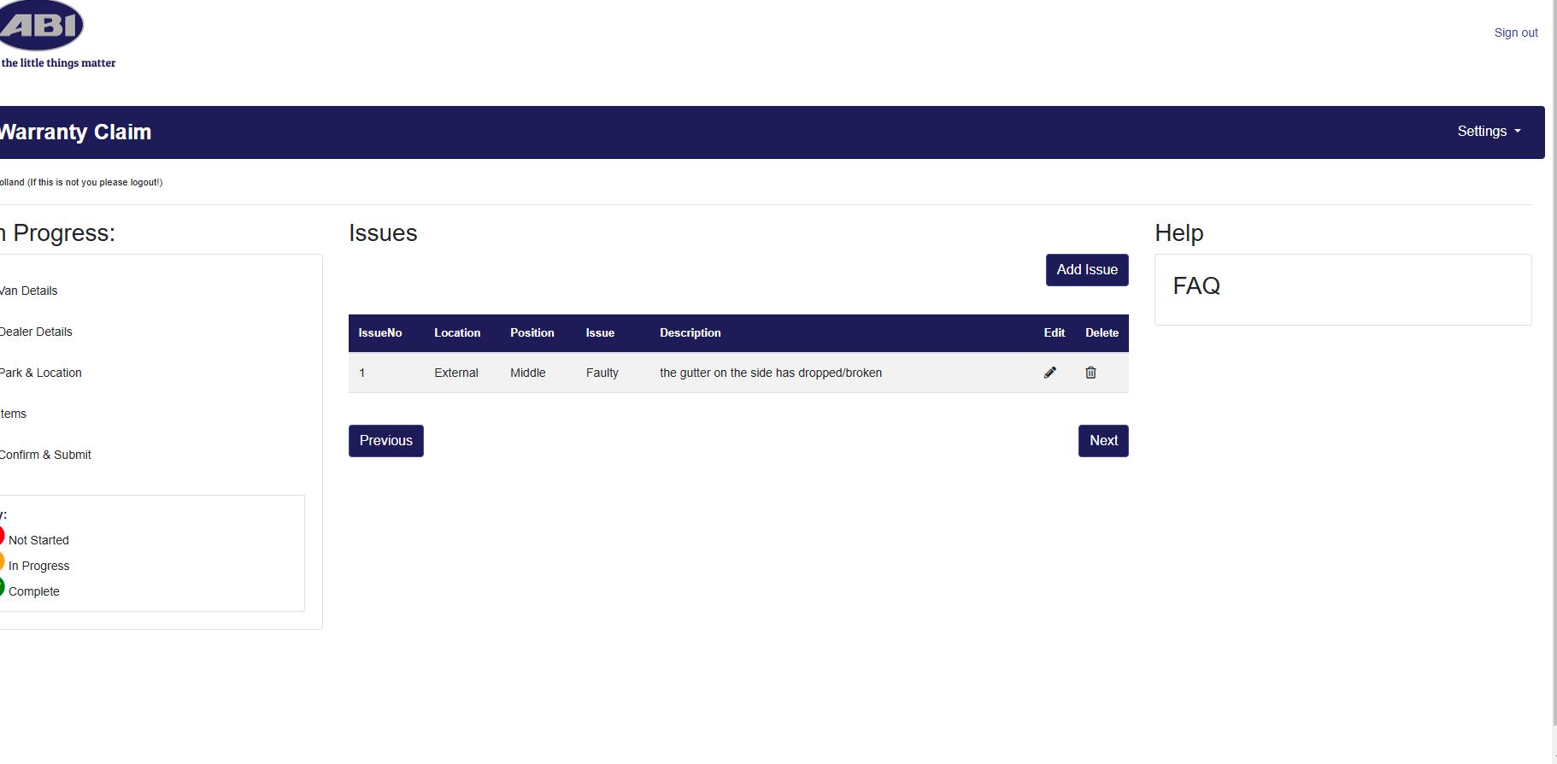
Task: Proceed with the Next button
Action: 1103,441
